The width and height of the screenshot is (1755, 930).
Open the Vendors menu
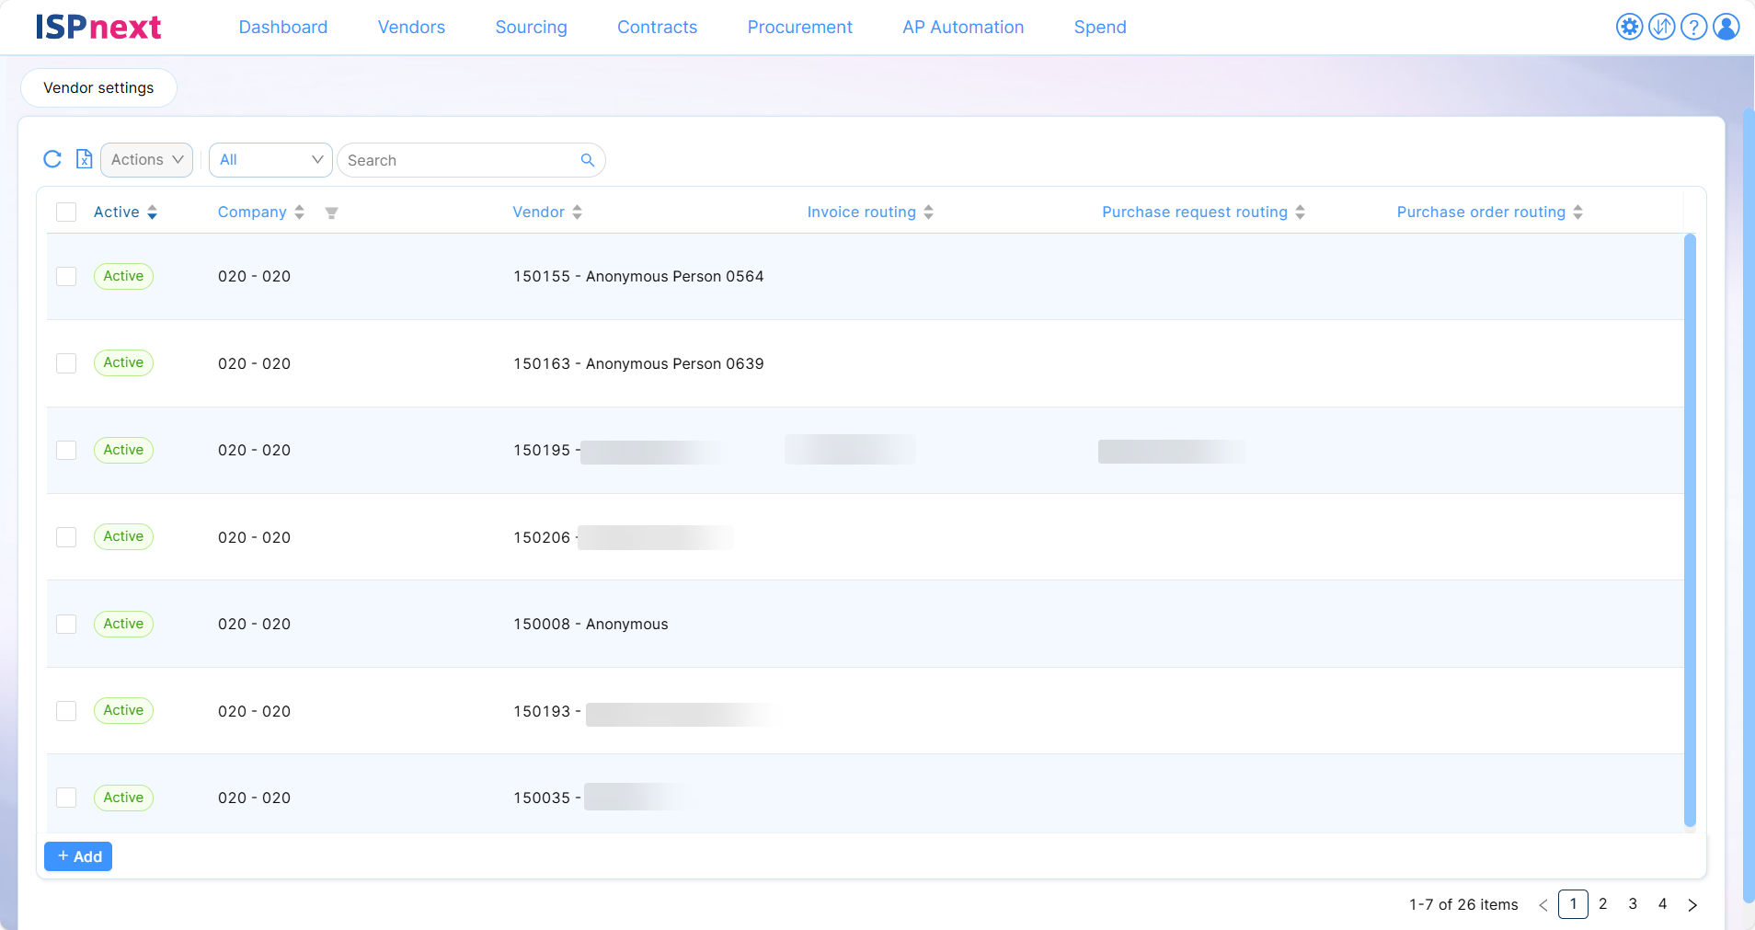411,27
